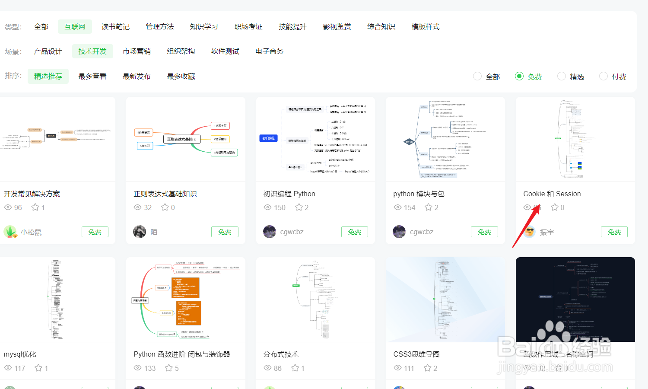648x389 pixels.
Task: Click the view eye icon on Python 函数进阶-闭包与装饰器
Action: (138, 368)
